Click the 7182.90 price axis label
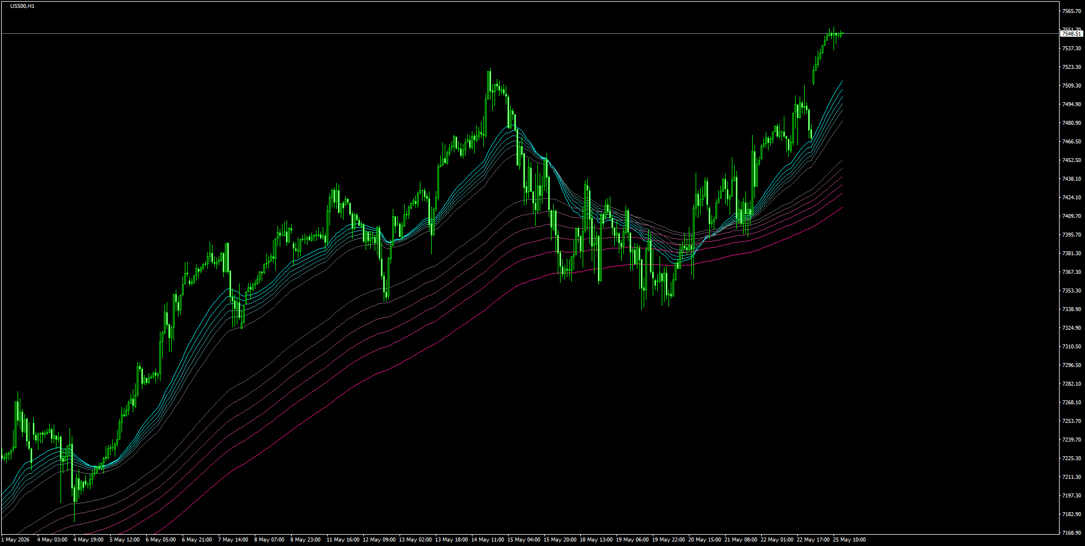The width and height of the screenshot is (1085, 546). click(x=1071, y=514)
